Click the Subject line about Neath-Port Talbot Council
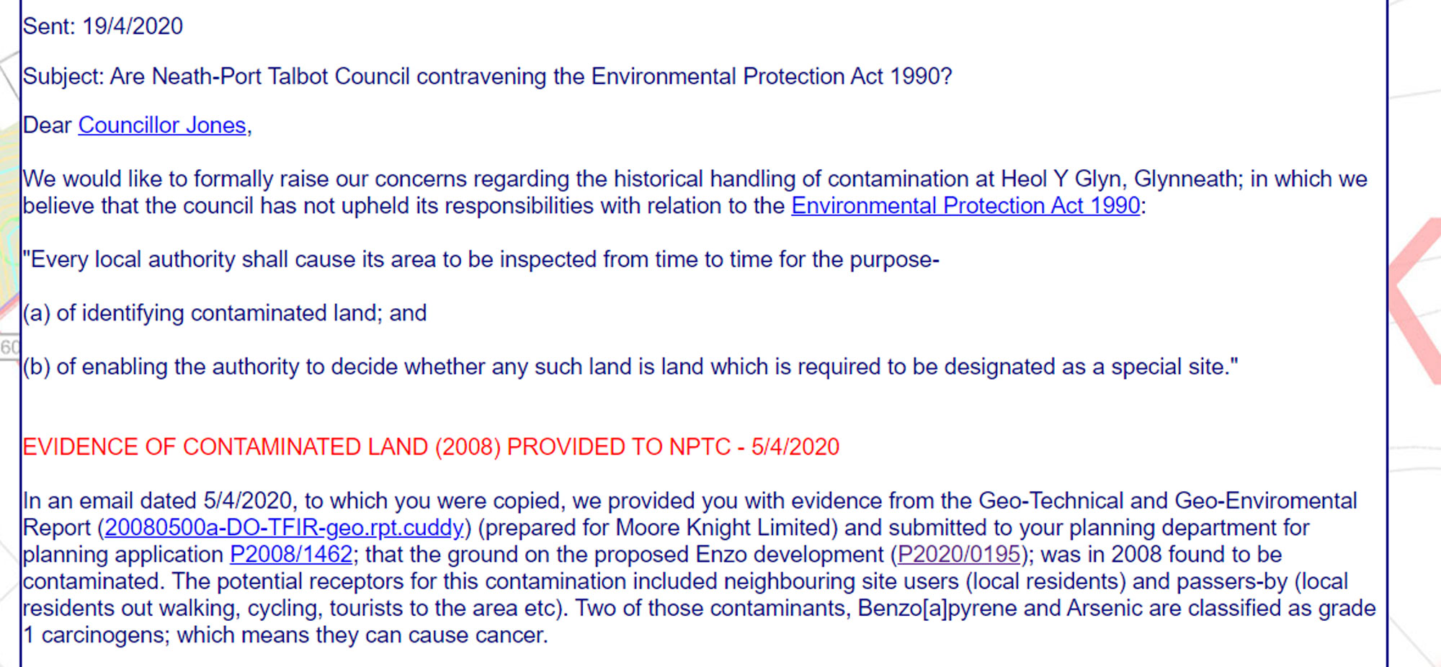The height and width of the screenshot is (667, 1441). tap(488, 76)
